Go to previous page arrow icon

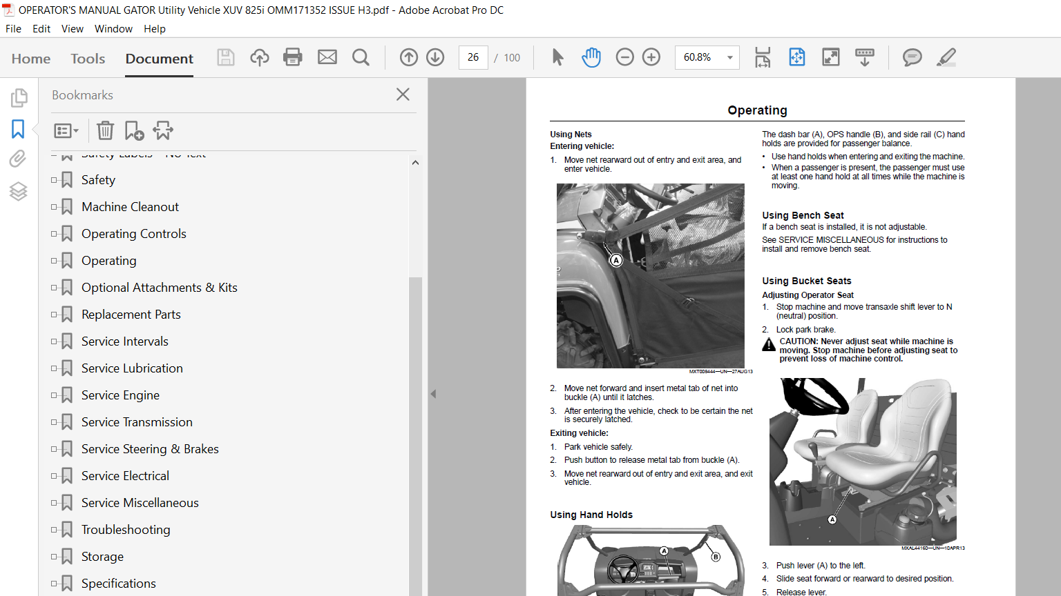pyautogui.click(x=409, y=57)
